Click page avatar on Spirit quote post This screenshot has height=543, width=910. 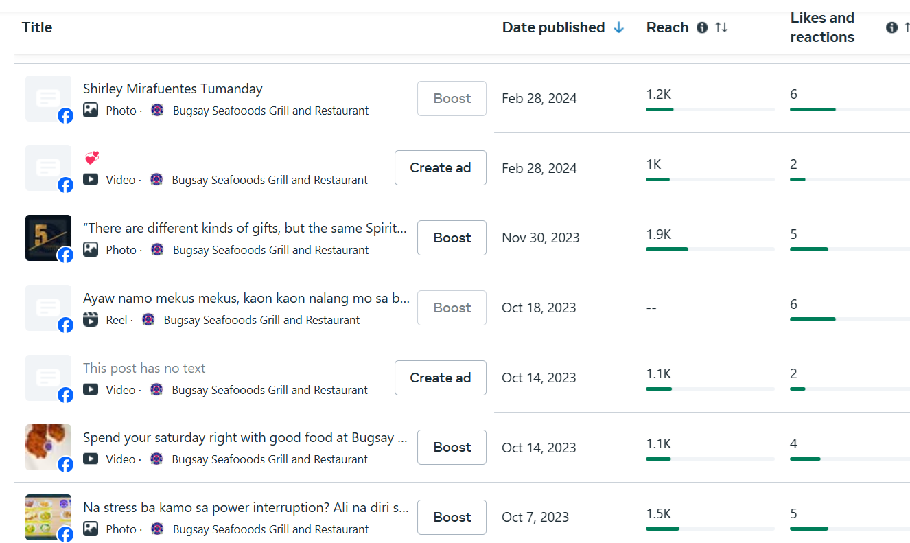[158, 250]
